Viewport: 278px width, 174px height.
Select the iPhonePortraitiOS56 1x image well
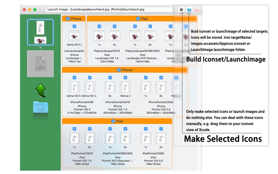coord(146,87)
